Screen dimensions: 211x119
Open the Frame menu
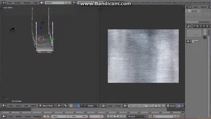[x=28, y=116]
